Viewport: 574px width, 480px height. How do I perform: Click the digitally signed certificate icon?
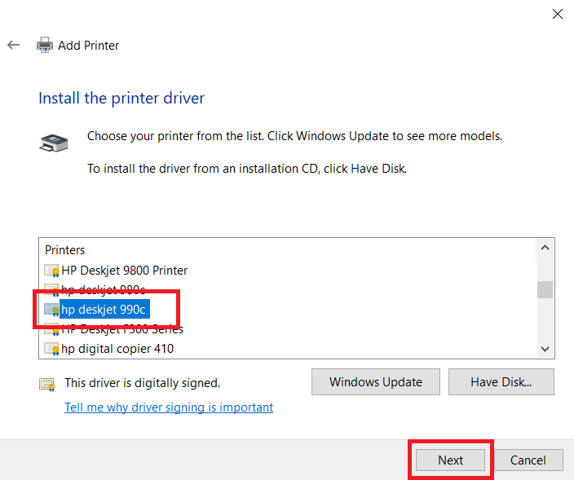[x=47, y=384]
